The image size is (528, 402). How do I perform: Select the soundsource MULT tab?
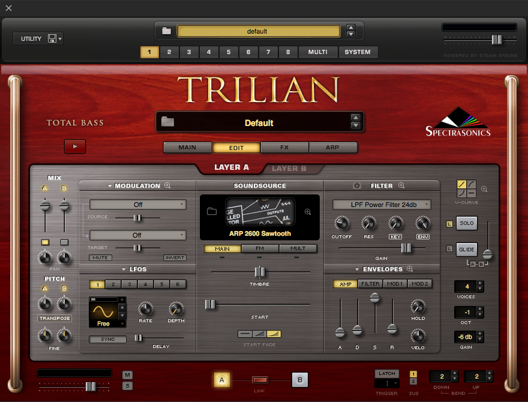click(298, 248)
